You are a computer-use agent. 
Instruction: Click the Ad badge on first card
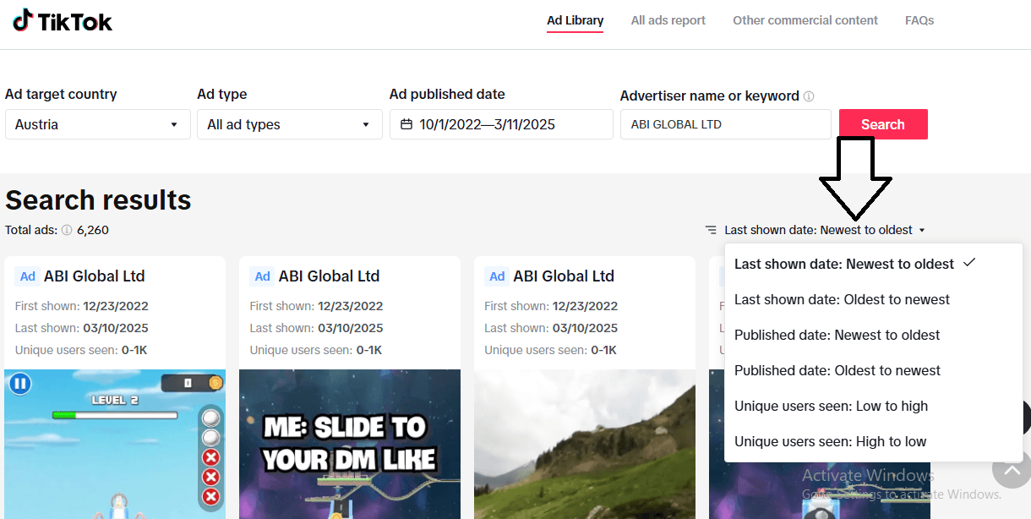point(28,276)
